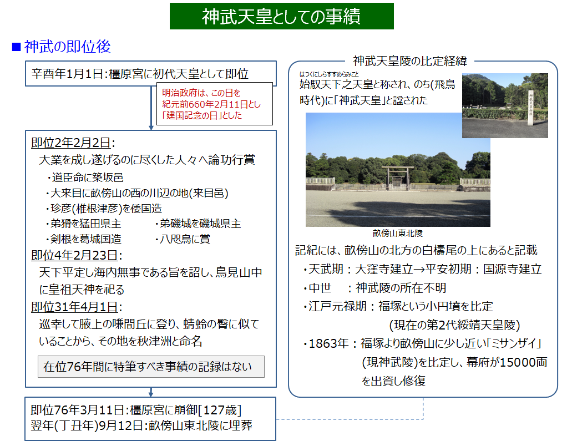The width and height of the screenshot is (567, 441).
Task: Click bullet 弟猾を猛田県主
Action: pyautogui.click(x=84, y=224)
